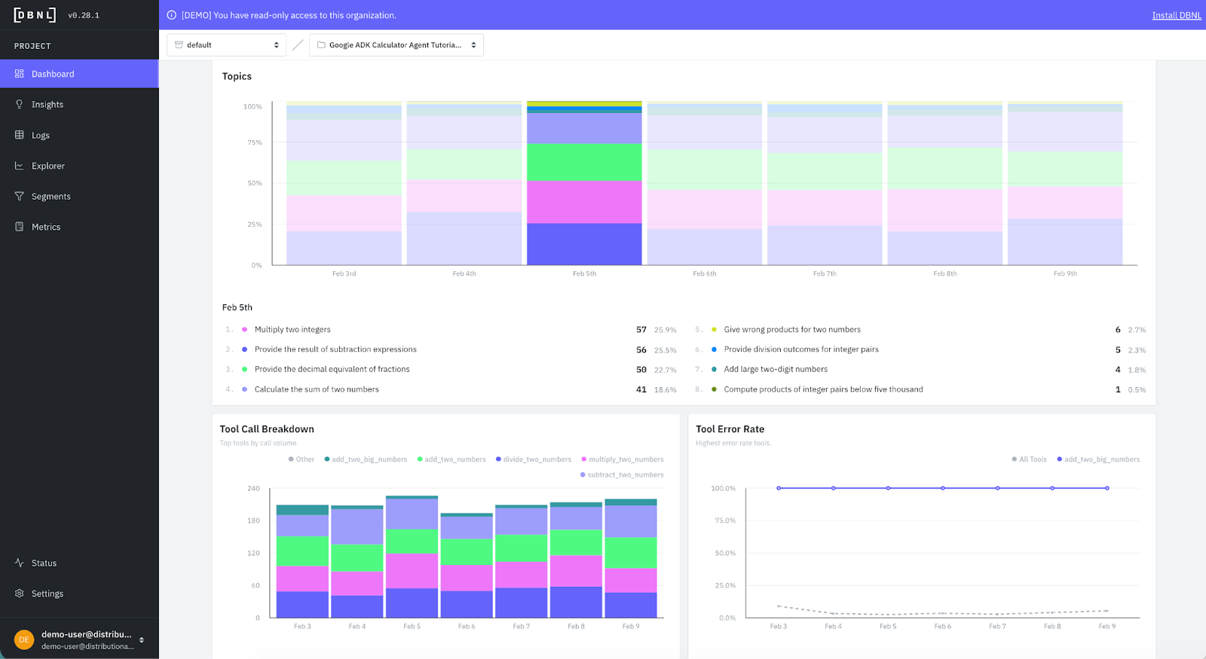Click the Feb 9 point on error rate line
Screen dimensions: 1206x659
click(1107, 488)
